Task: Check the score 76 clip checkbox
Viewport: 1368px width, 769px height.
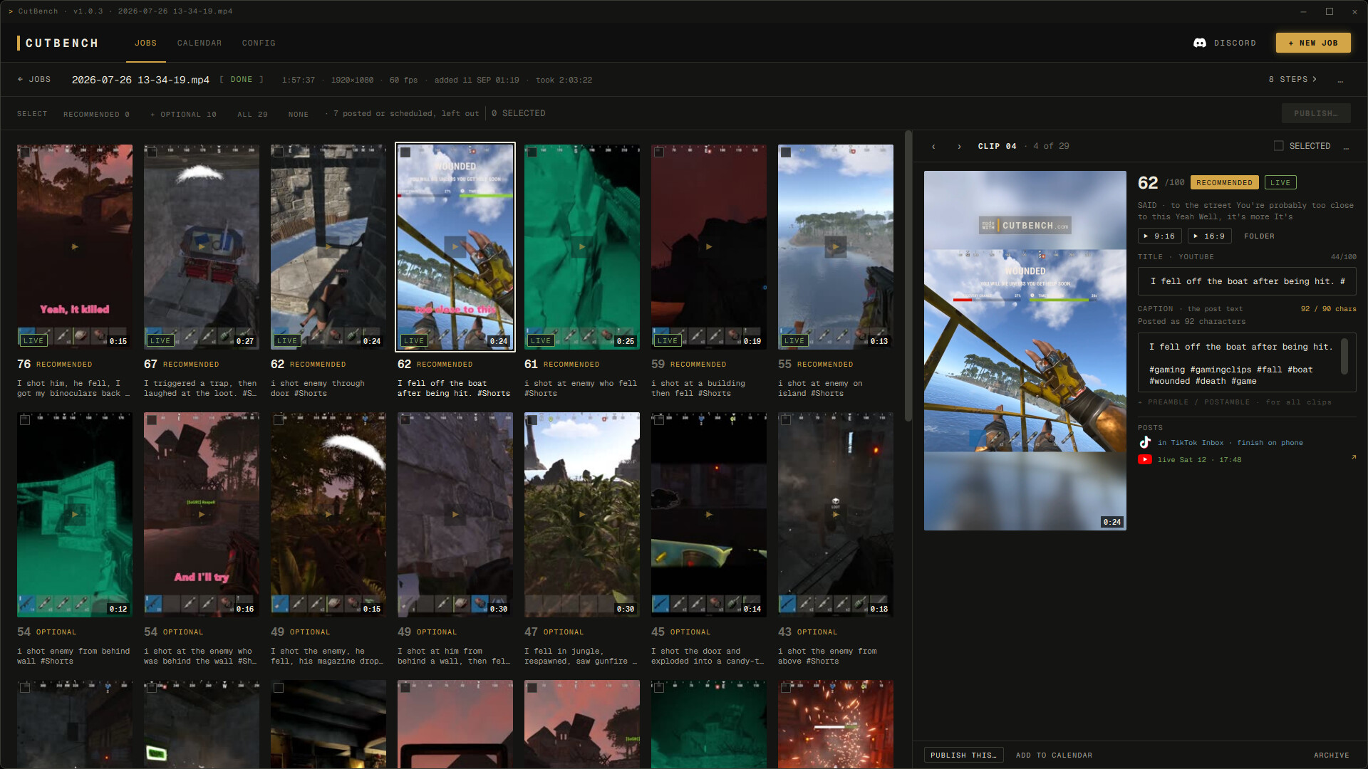Action: click(x=25, y=152)
